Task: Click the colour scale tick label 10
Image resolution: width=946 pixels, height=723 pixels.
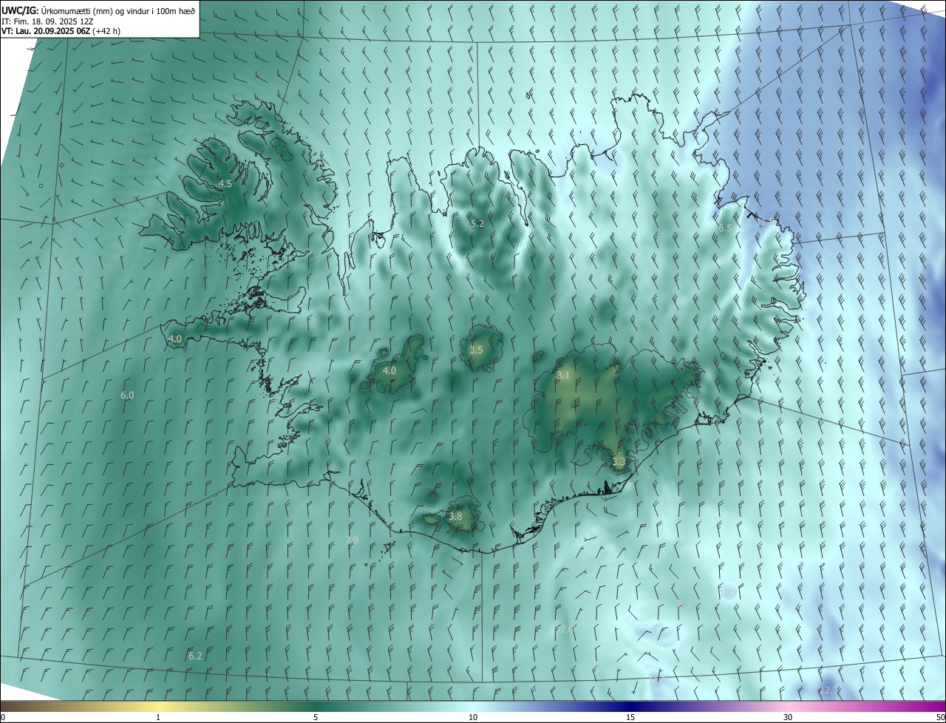Action: pyautogui.click(x=473, y=717)
